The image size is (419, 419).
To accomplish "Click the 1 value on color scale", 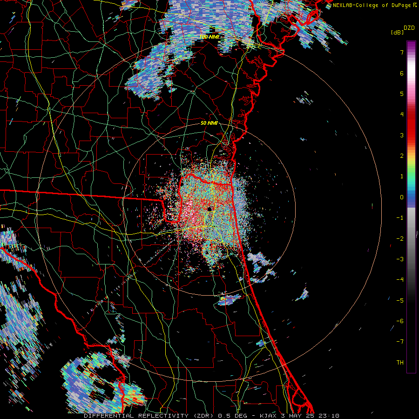I will (x=402, y=176).
